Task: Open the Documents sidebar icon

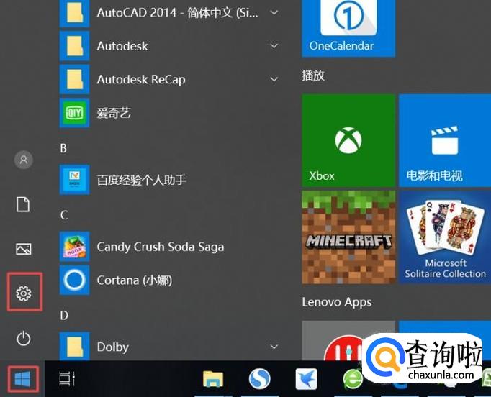Action: click(23, 204)
